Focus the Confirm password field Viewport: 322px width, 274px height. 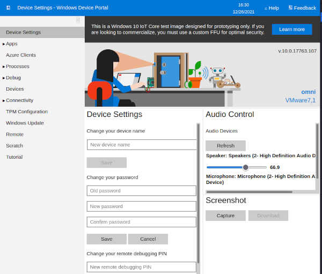[x=142, y=222]
